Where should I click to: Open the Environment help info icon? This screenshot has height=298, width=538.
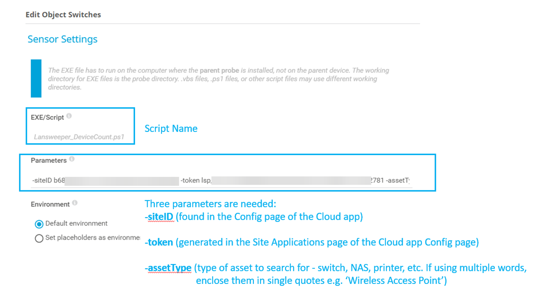[75, 203]
